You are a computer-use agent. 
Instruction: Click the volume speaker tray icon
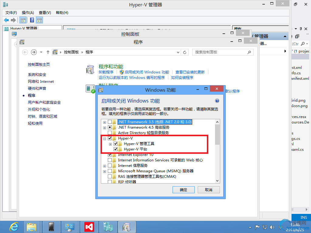click(272, 227)
